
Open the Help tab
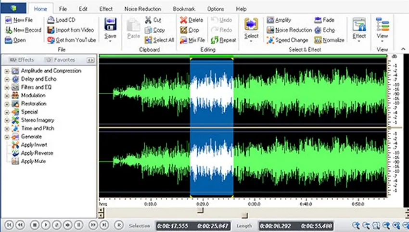241,9
